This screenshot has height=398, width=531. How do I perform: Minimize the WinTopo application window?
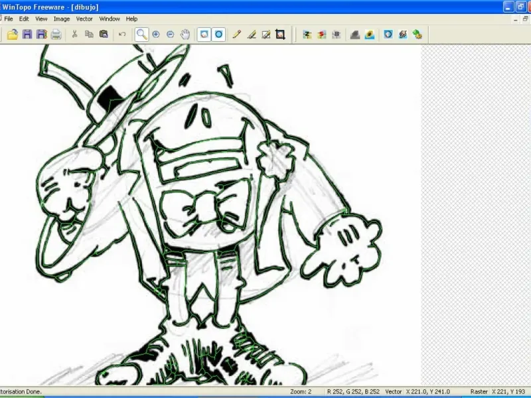pyautogui.click(x=508, y=7)
